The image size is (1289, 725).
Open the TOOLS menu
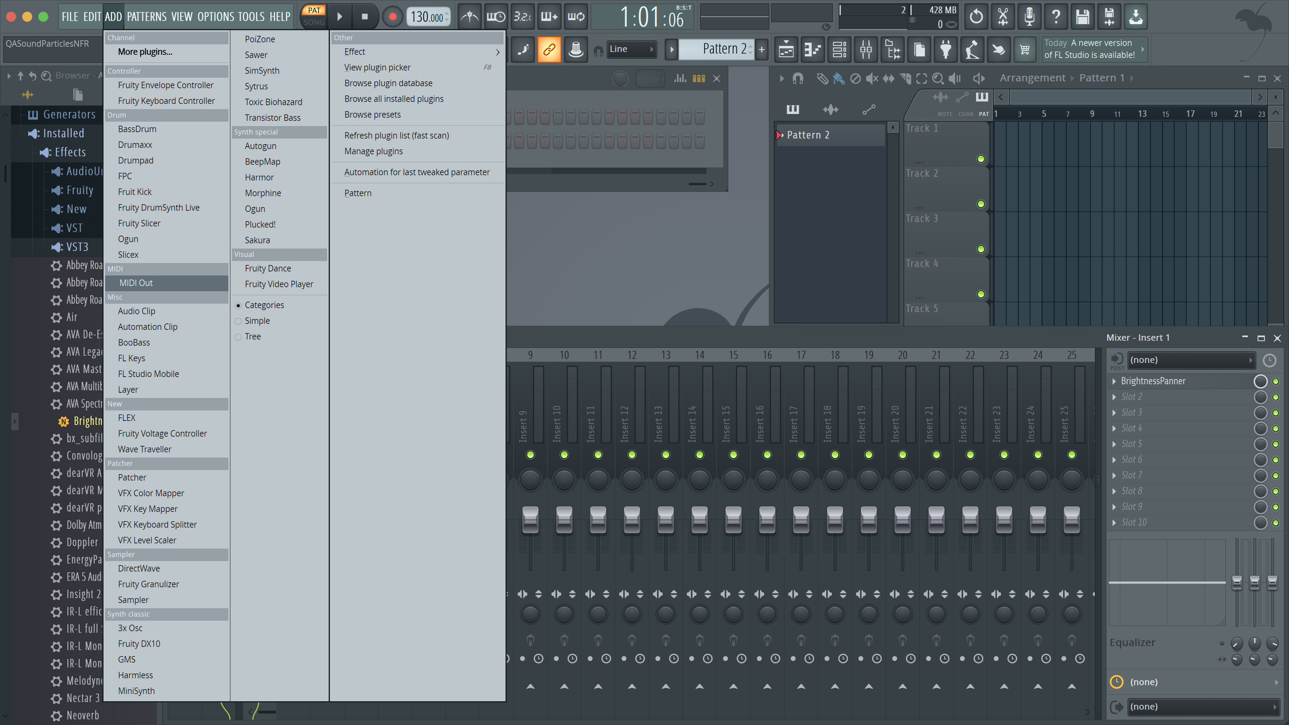(x=251, y=17)
